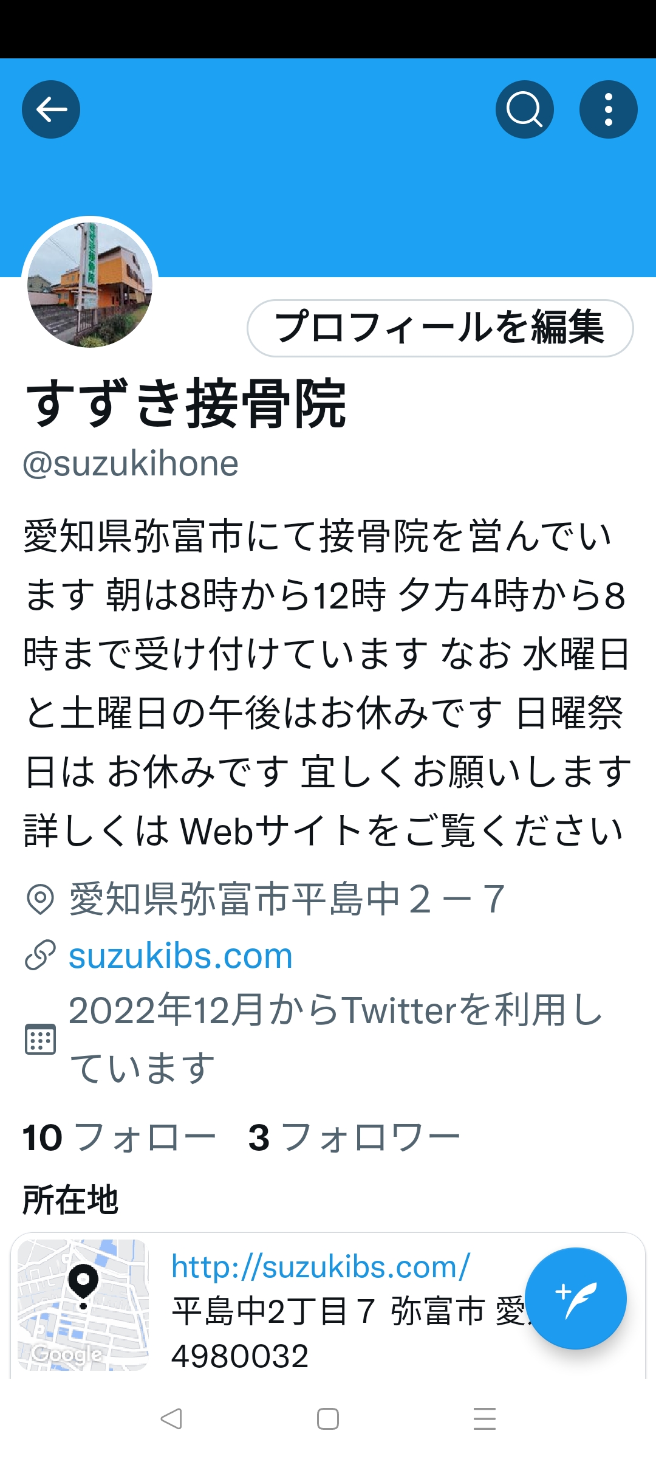This screenshot has height=1459, width=656.
Task: Tap the Android back navigation triangle
Action: pyautogui.click(x=171, y=1419)
